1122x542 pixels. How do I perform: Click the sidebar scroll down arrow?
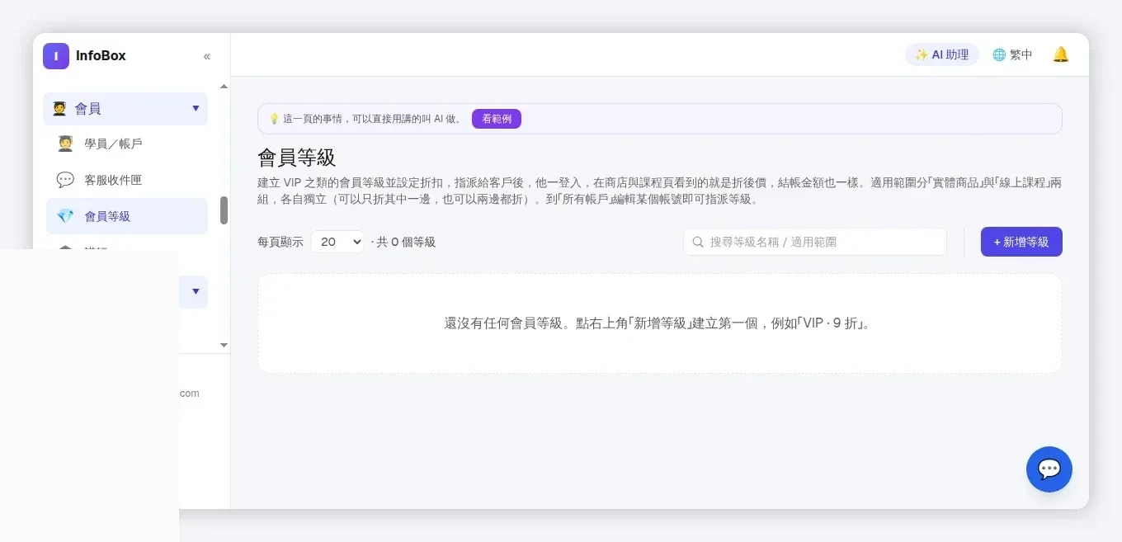tap(224, 345)
